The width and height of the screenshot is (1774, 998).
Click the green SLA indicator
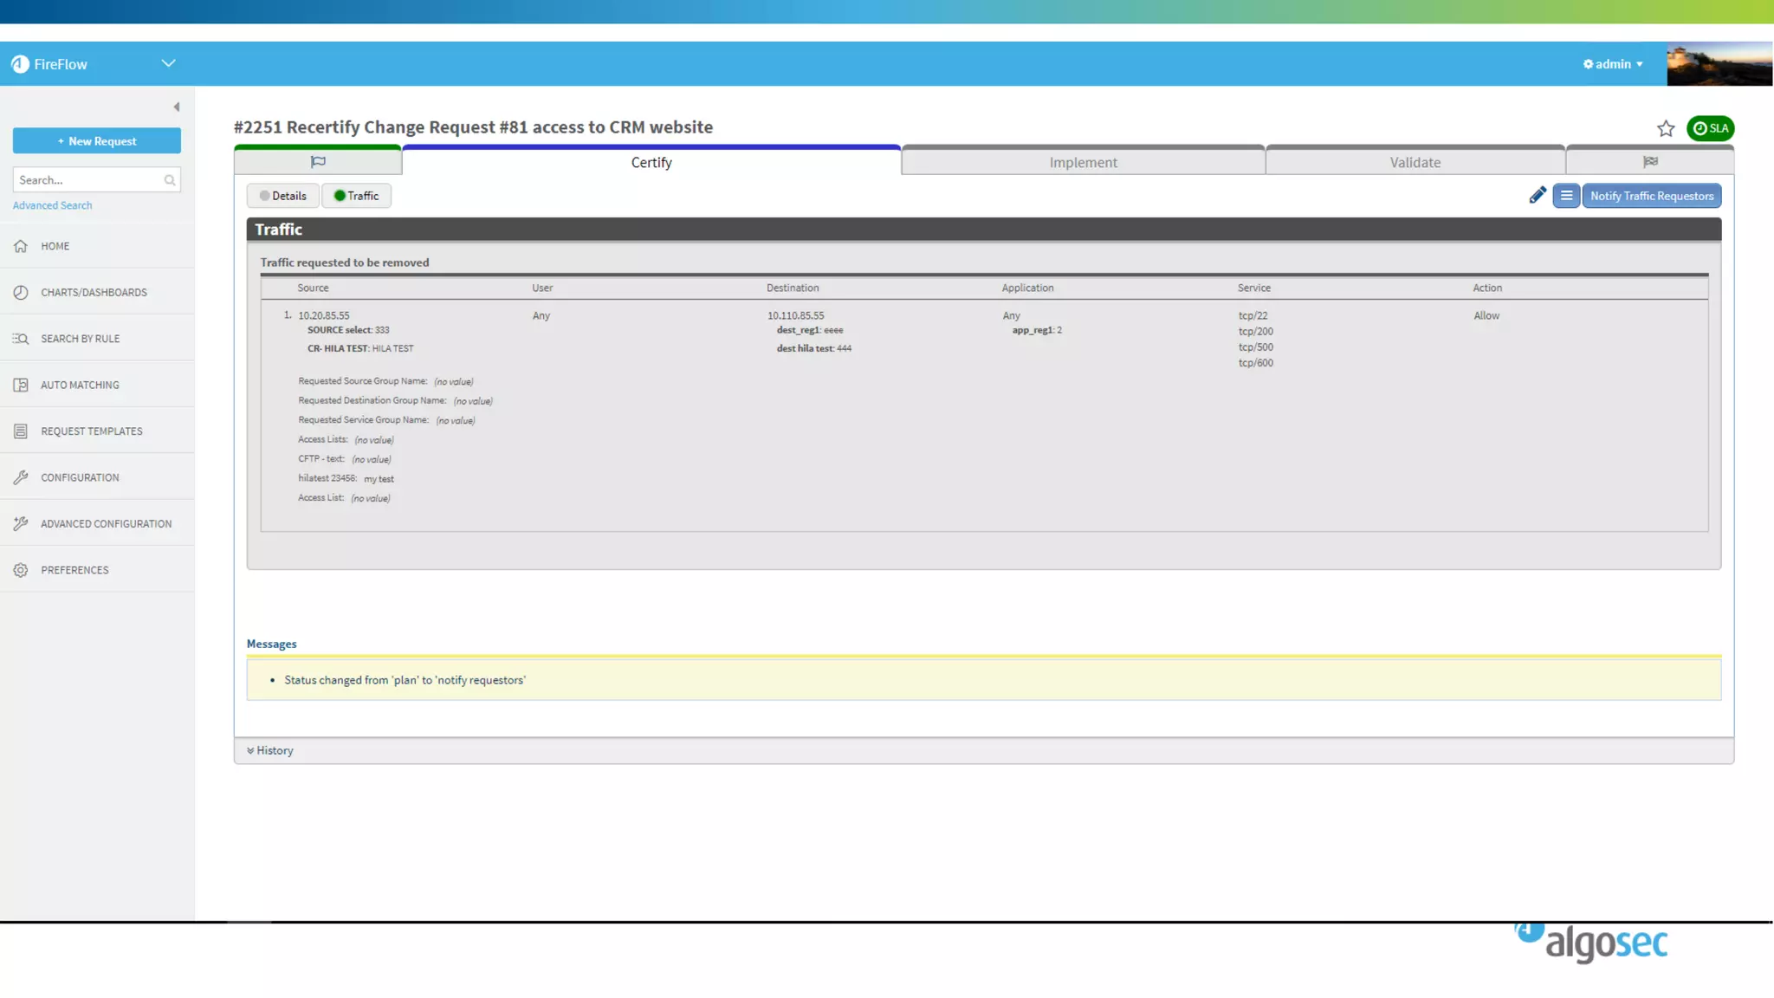[x=1710, y=128]
